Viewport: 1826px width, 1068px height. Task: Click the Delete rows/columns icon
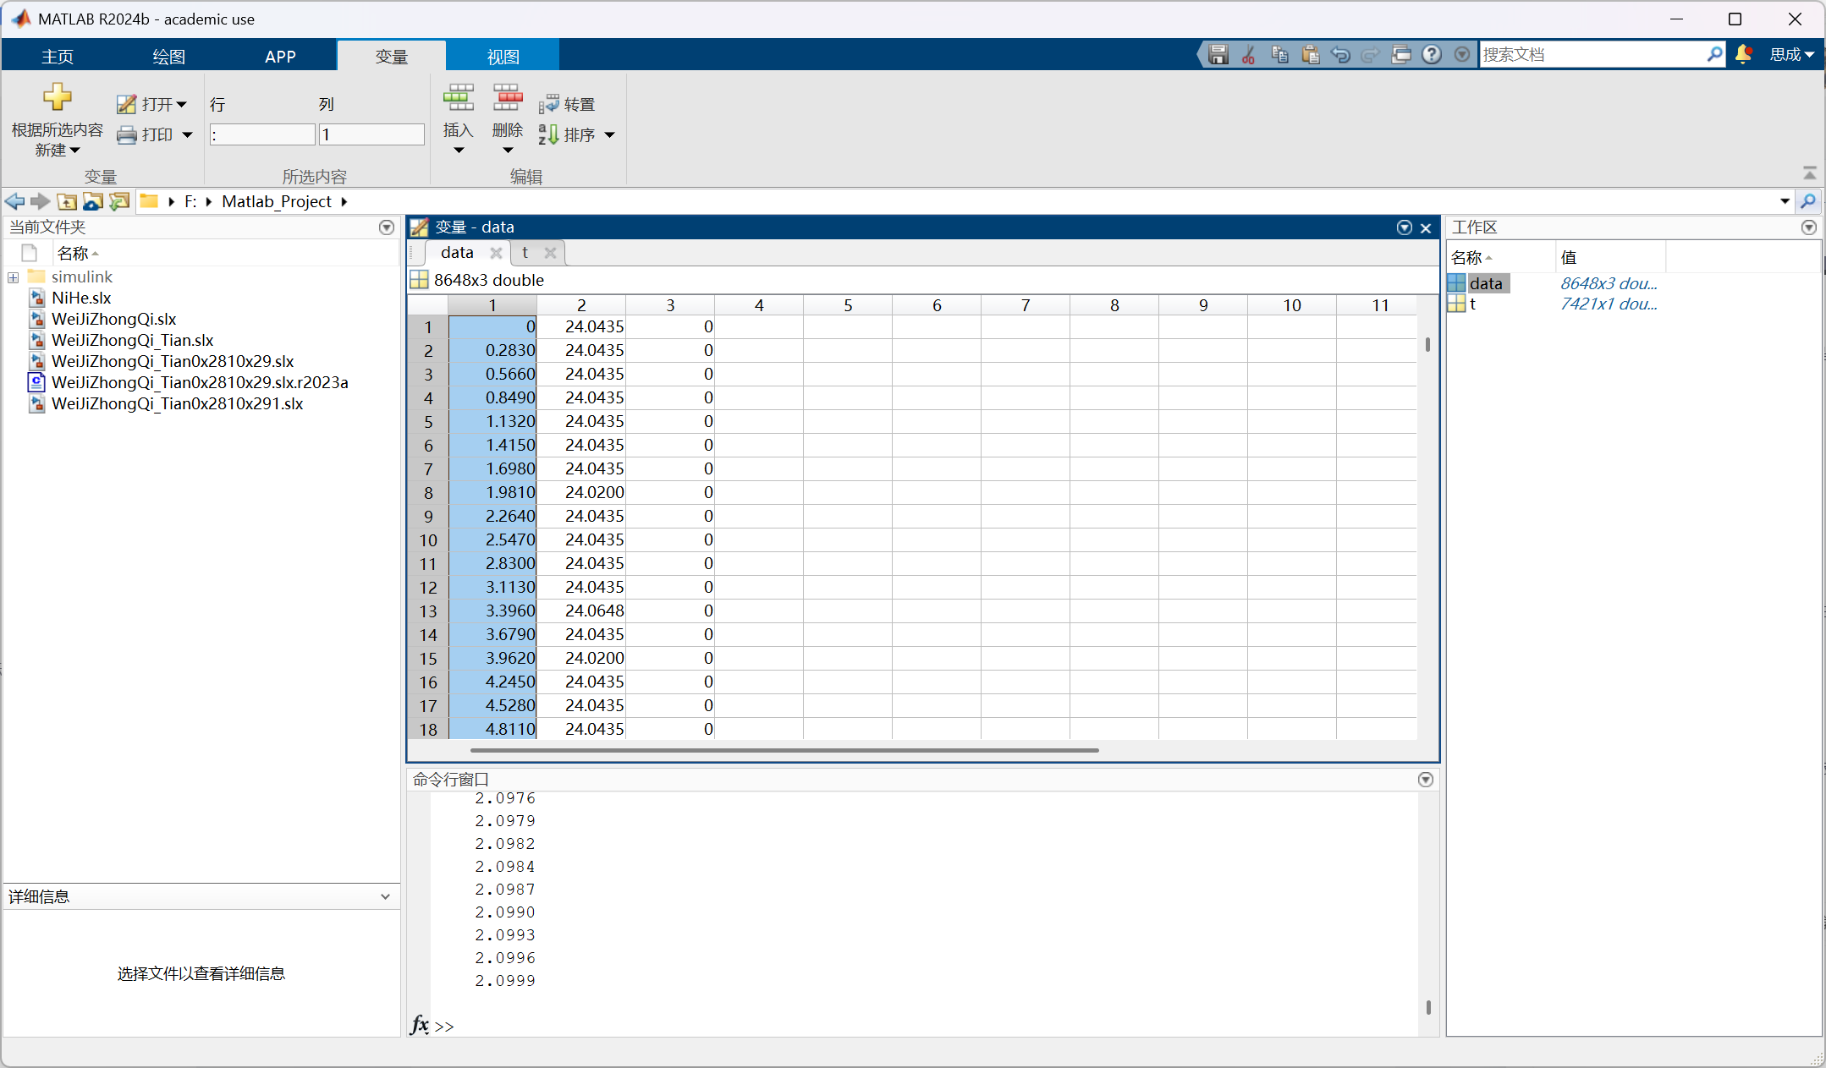click(x=507, y=98)
